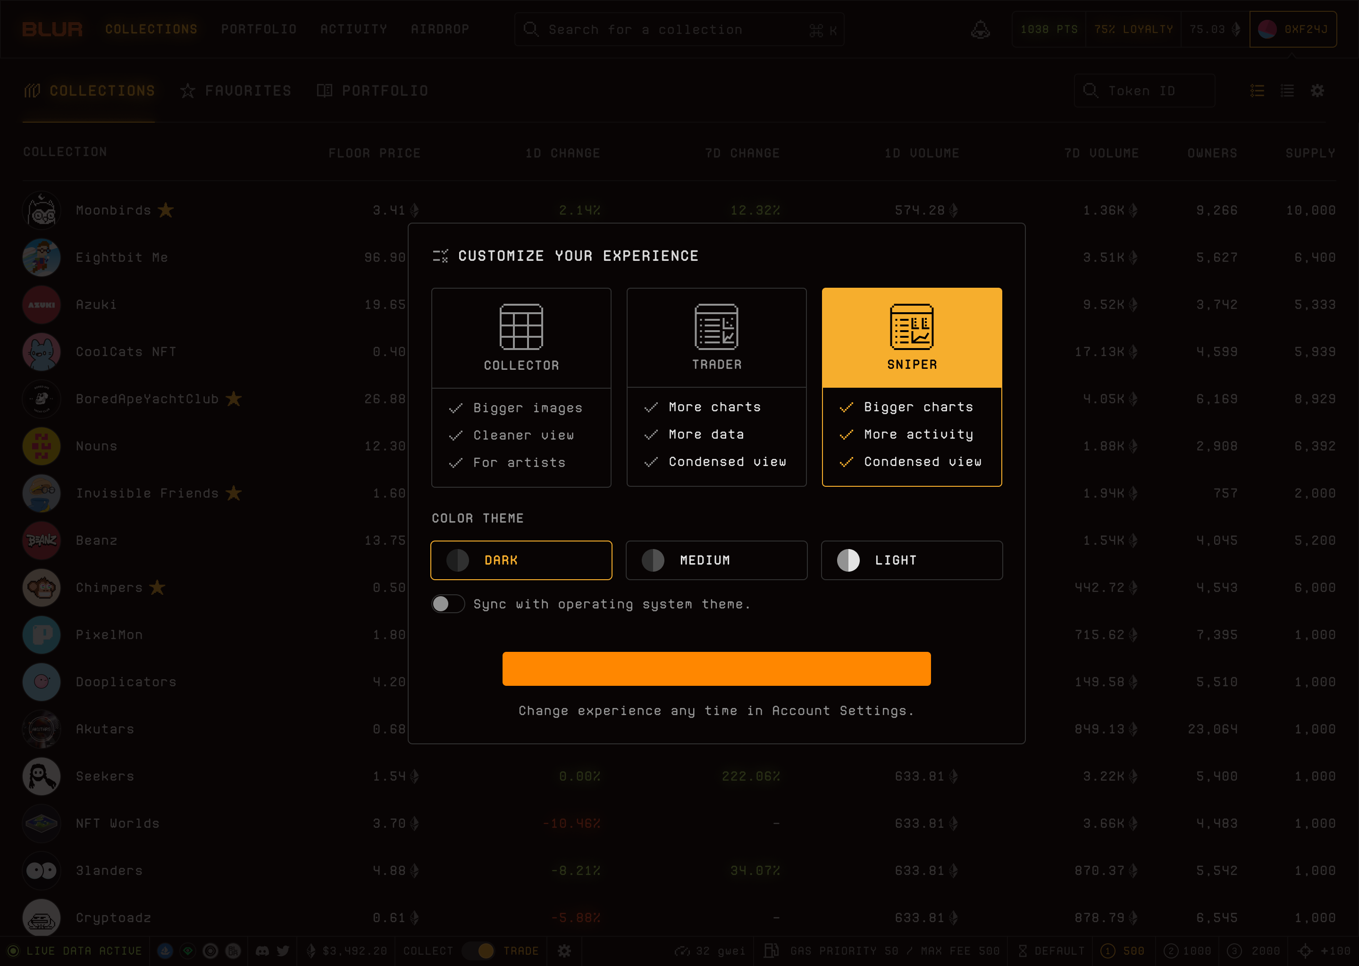
Task: Sort by Owners column header
Action: (1212, 153)
